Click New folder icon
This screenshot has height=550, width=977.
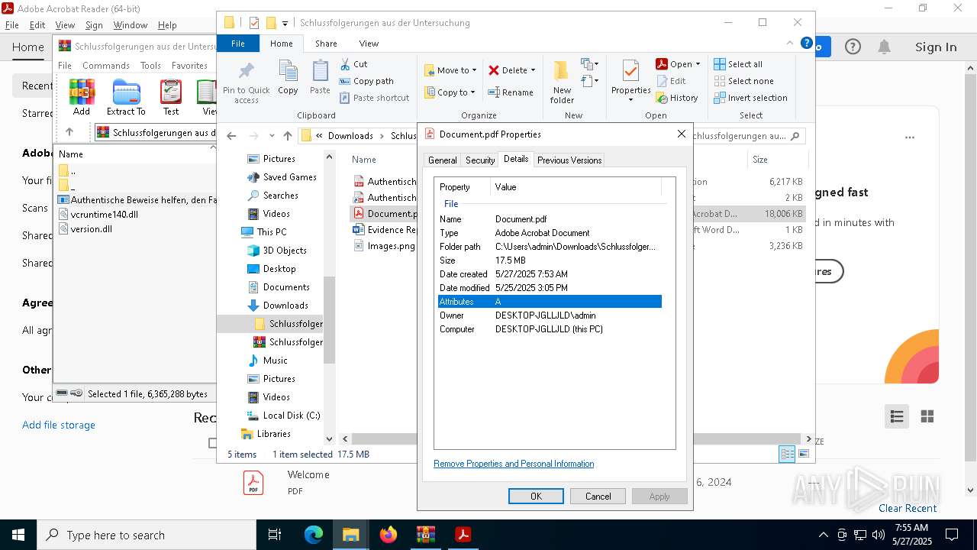click(562, 71)
